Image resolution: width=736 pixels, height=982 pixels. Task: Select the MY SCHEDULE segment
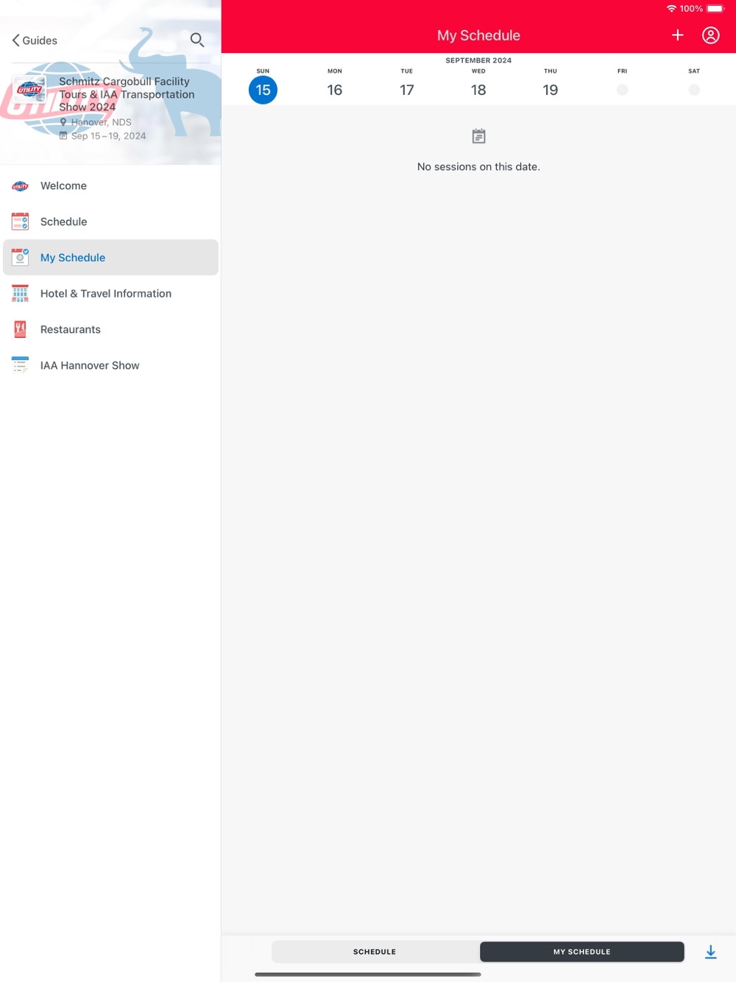[x=582, y=952]
